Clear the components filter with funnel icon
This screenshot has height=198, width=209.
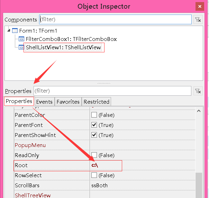(198, 20)
